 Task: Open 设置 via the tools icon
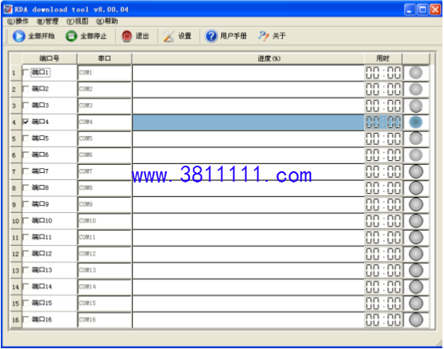tap(169, 36)
